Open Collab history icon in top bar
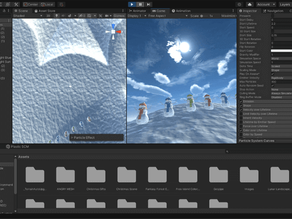The image size is (292, 219). click(x=239, y=4)
